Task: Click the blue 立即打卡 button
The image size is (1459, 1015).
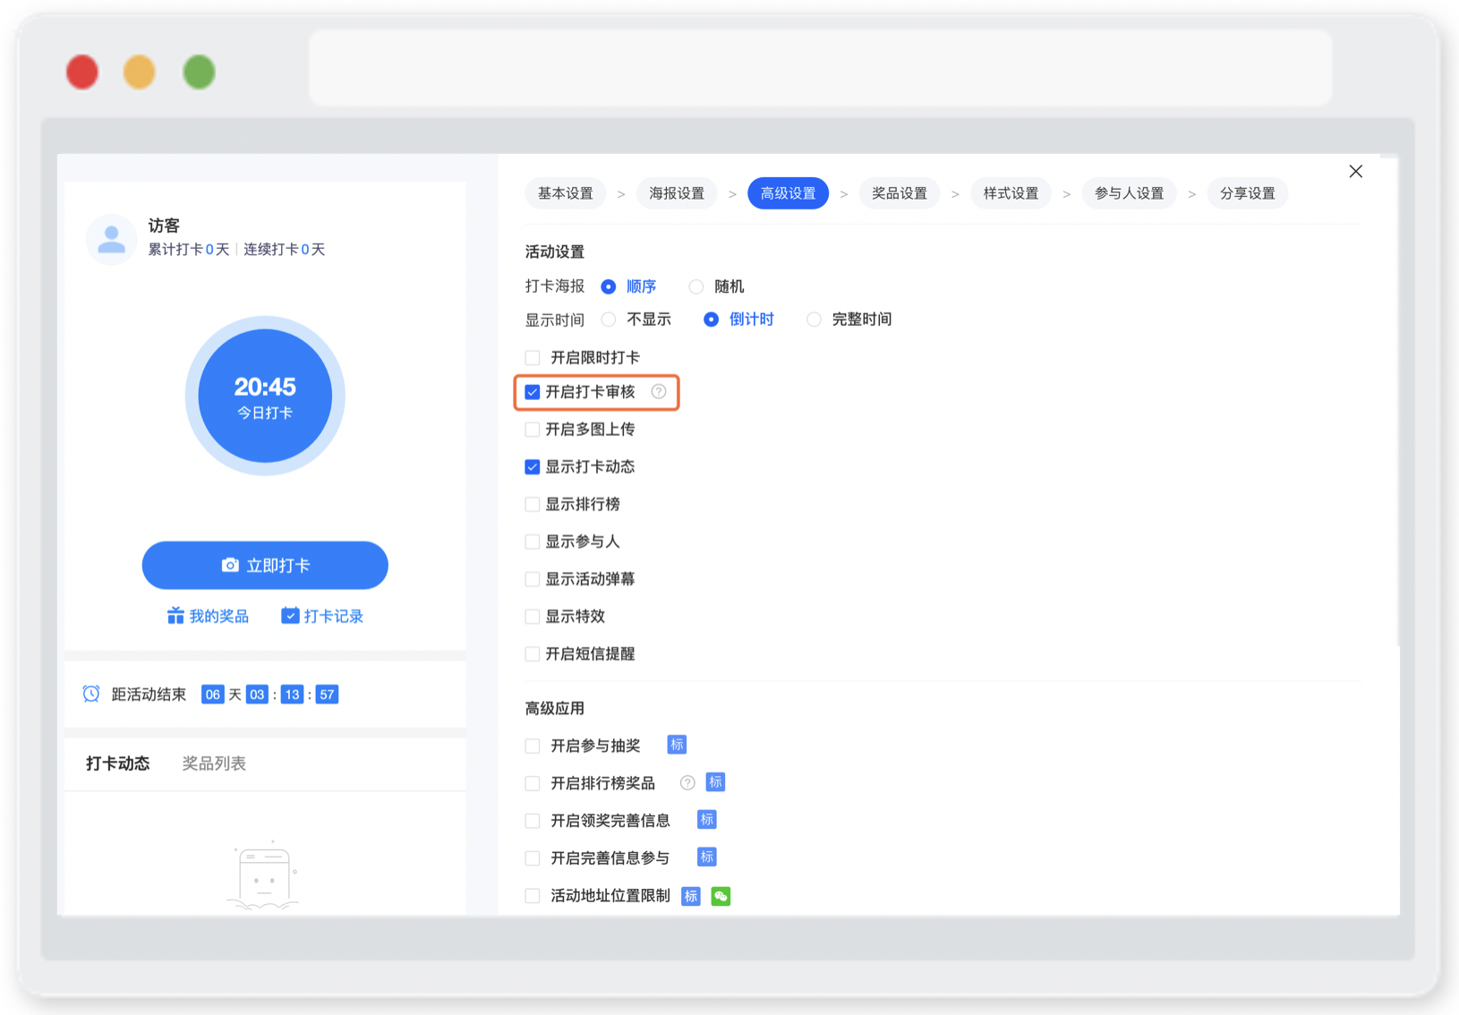Action: pos(265,565)
